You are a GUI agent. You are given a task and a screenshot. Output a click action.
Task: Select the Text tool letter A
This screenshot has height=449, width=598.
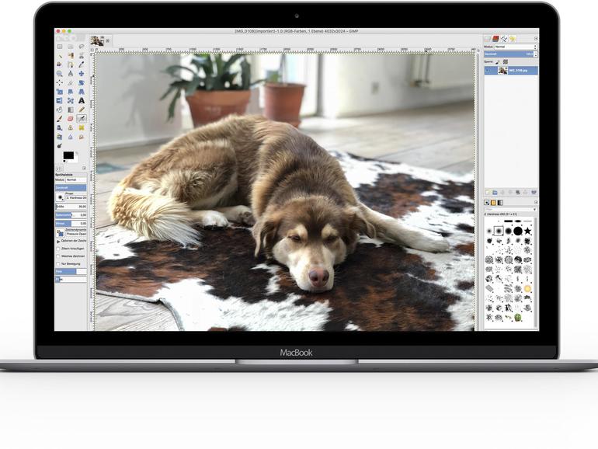coord(82,101)
